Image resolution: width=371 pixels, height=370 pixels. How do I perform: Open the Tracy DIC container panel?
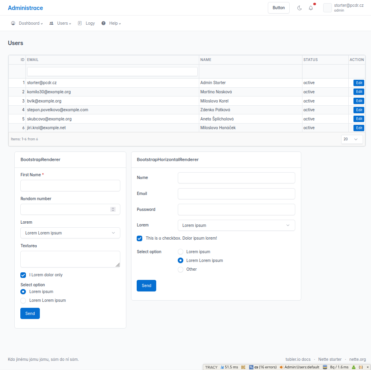pos(243,367)
